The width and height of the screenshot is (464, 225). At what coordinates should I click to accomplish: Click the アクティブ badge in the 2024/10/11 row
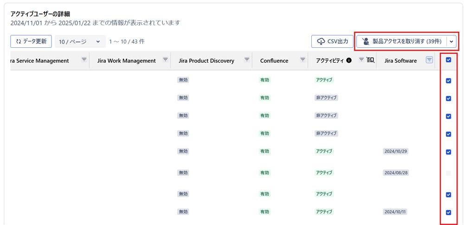coord(324,212)
